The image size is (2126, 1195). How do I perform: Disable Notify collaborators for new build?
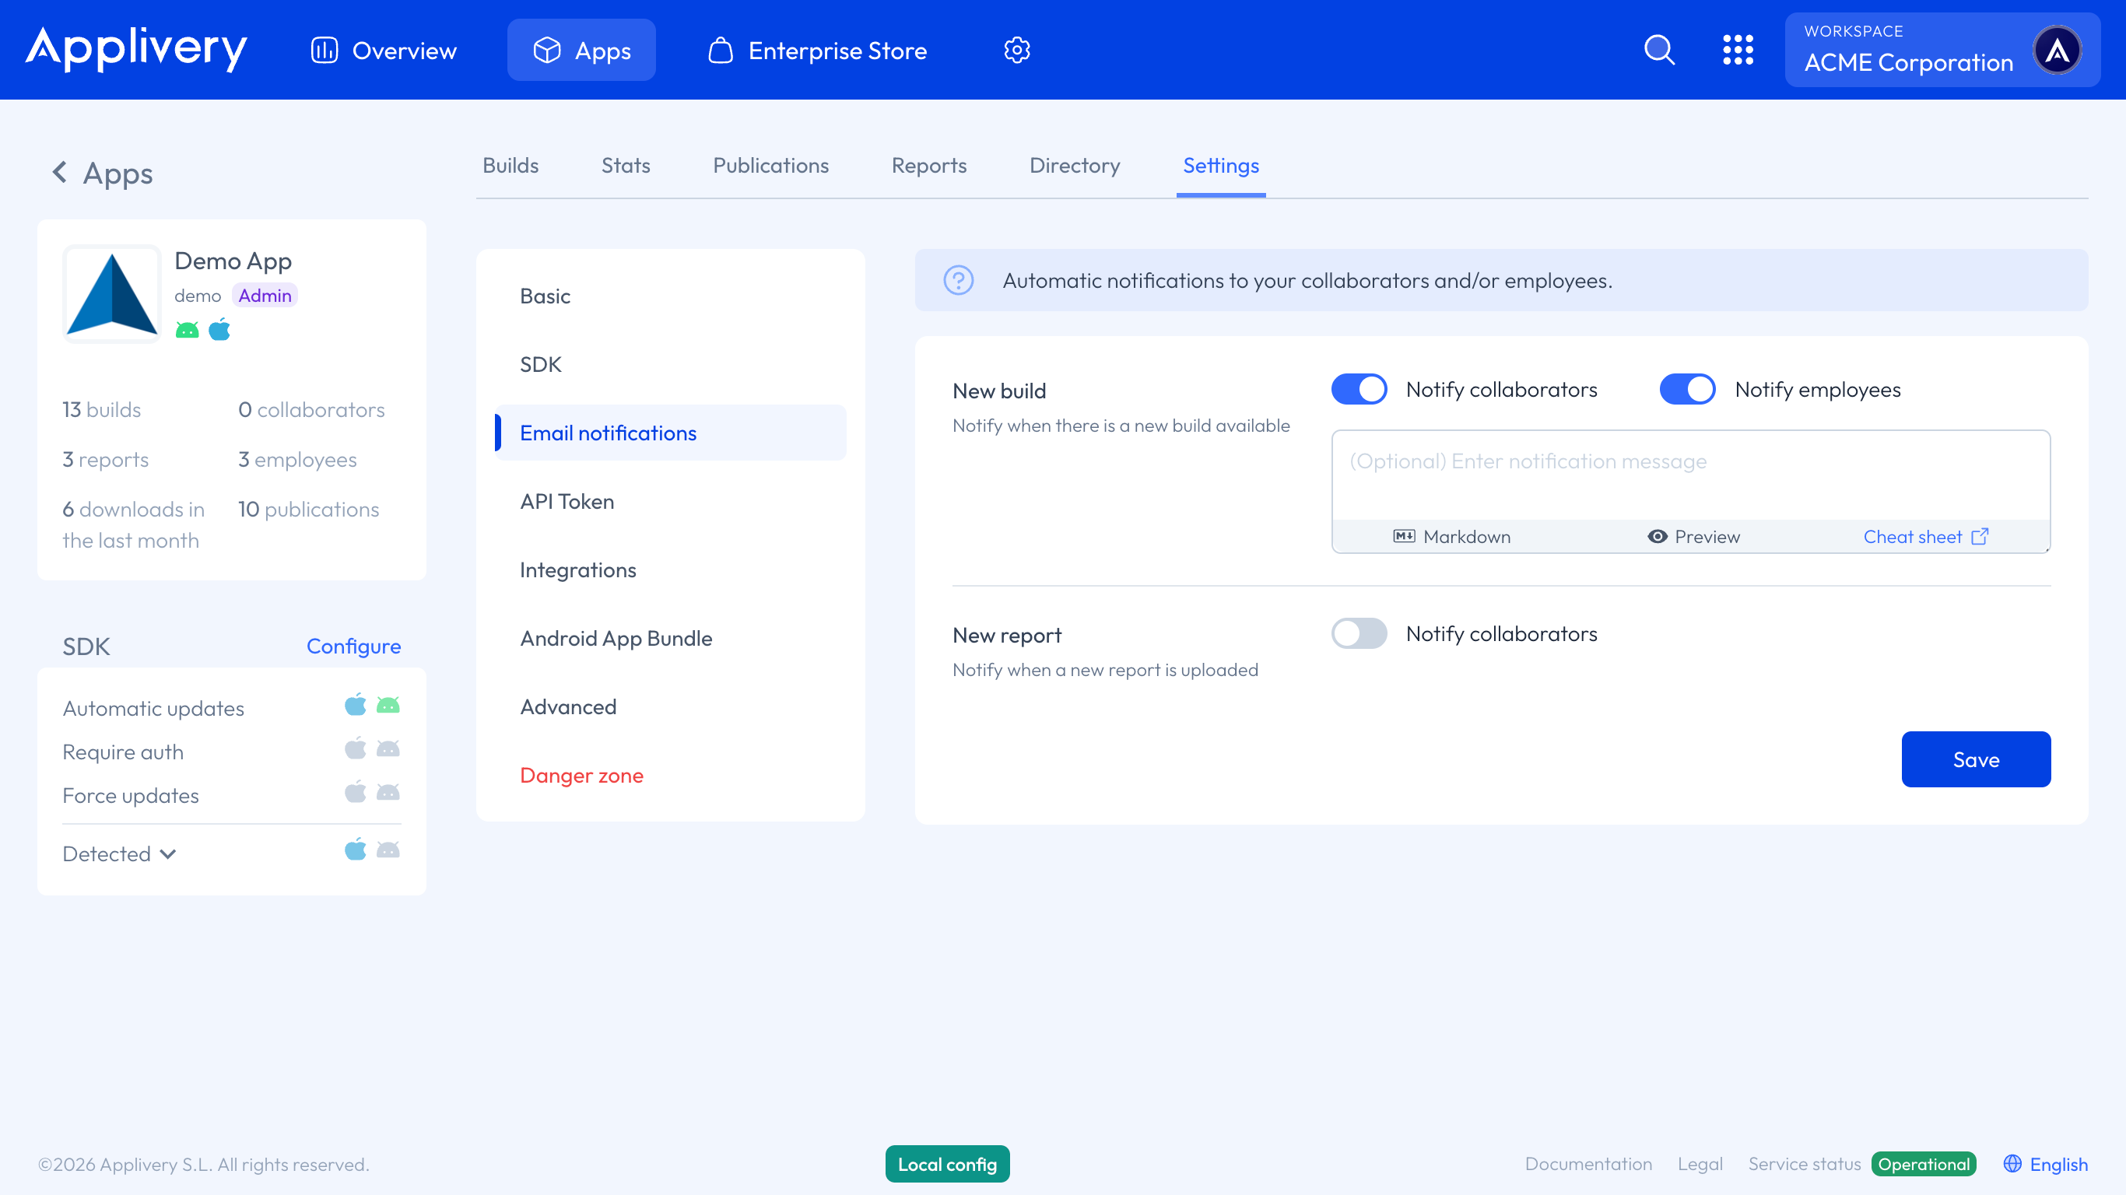1359,390
